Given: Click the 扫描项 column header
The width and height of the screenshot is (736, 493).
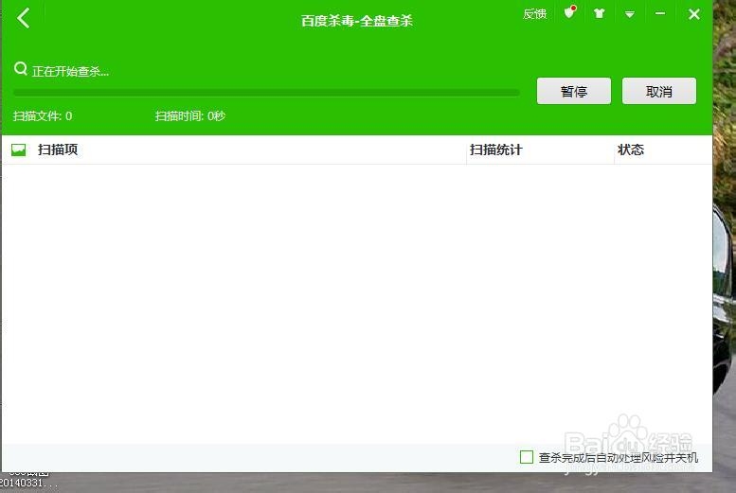Looking at the screenshot, I should click(x=57, y=150).
